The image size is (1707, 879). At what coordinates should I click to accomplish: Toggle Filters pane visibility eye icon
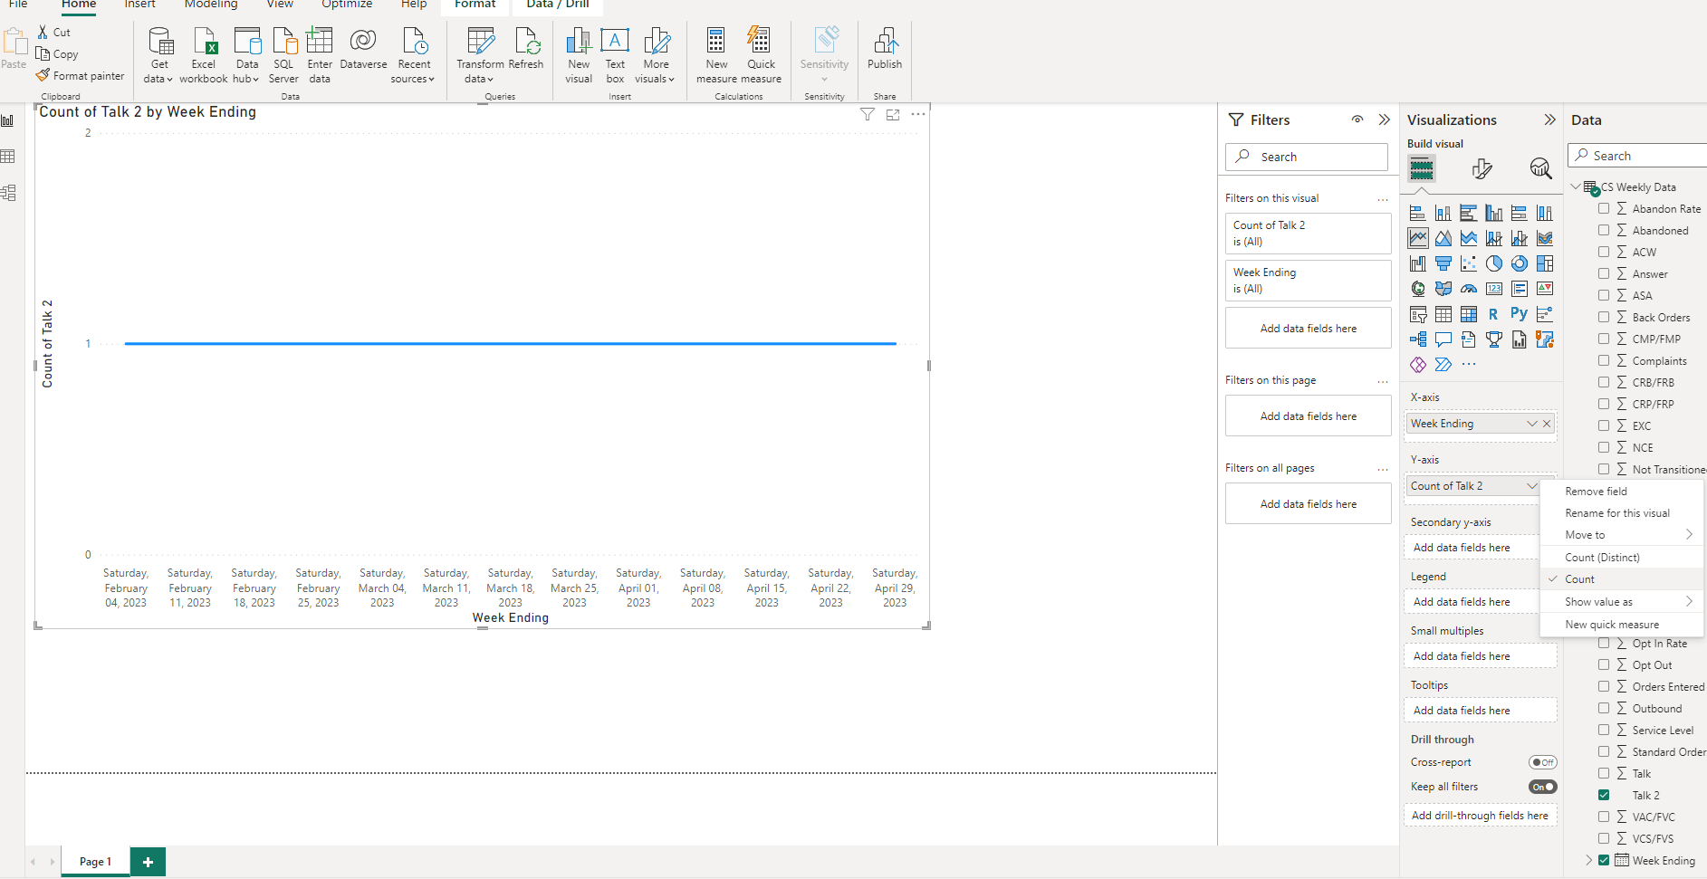[x=1357, y=119]
